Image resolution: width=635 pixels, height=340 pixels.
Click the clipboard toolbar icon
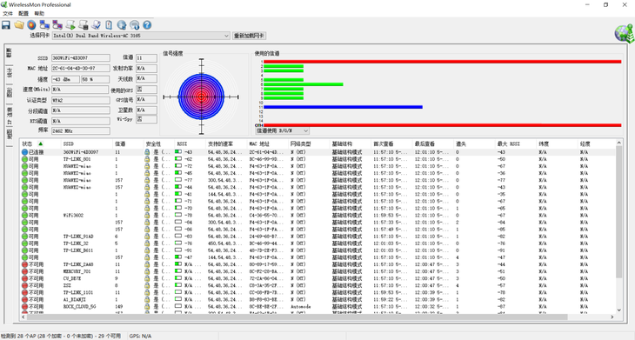[x=109, y=25]
